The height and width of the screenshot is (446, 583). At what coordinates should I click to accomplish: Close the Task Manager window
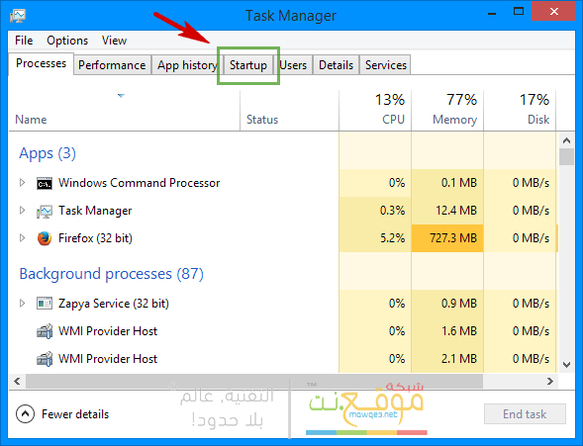pos(553,12)
